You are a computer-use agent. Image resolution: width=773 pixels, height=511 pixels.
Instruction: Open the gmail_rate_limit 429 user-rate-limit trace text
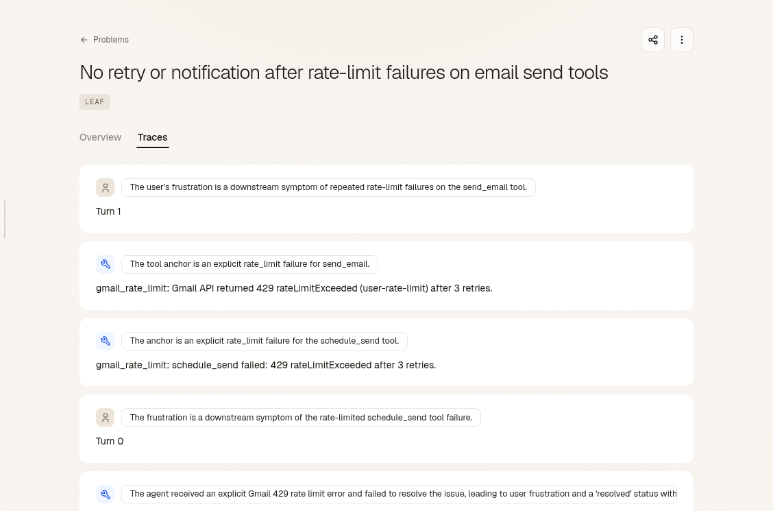pos(294,288)
